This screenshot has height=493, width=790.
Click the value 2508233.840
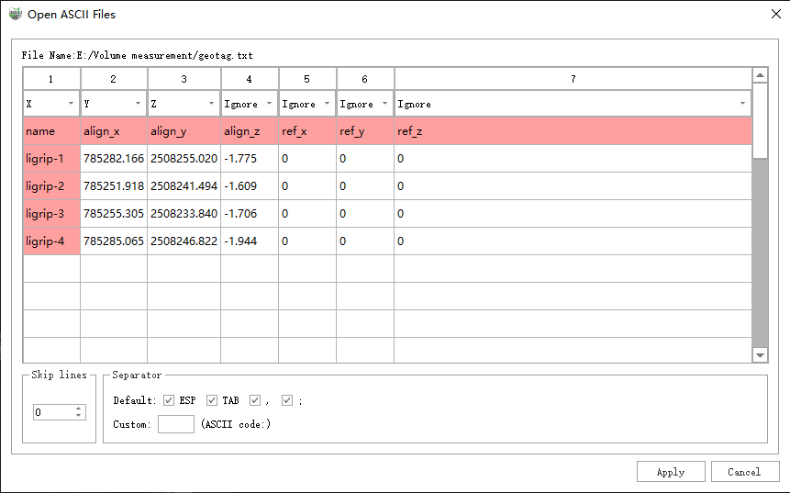tap(184, 214)
